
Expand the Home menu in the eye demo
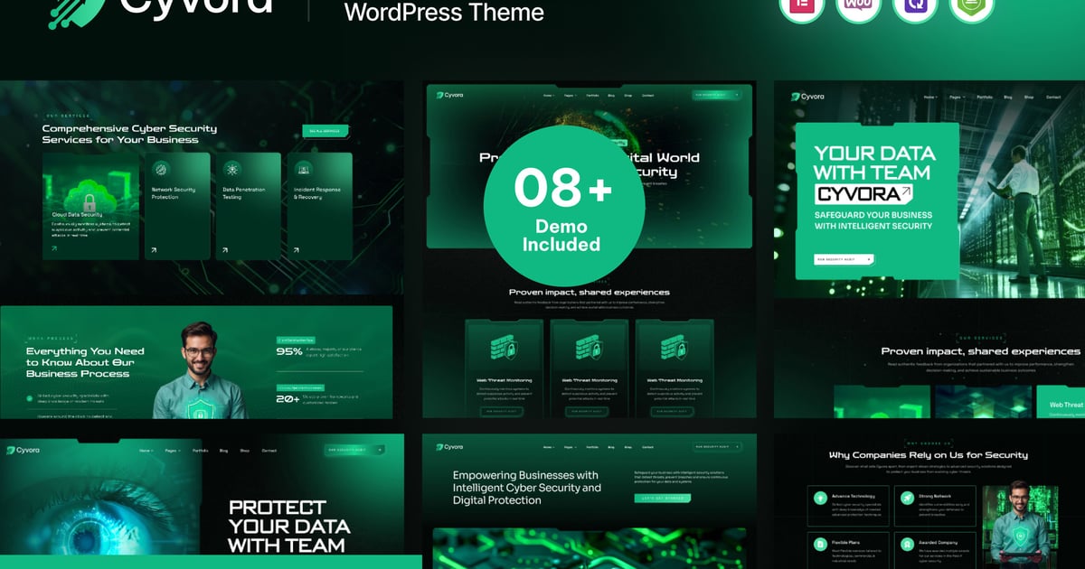click(147, 450)
